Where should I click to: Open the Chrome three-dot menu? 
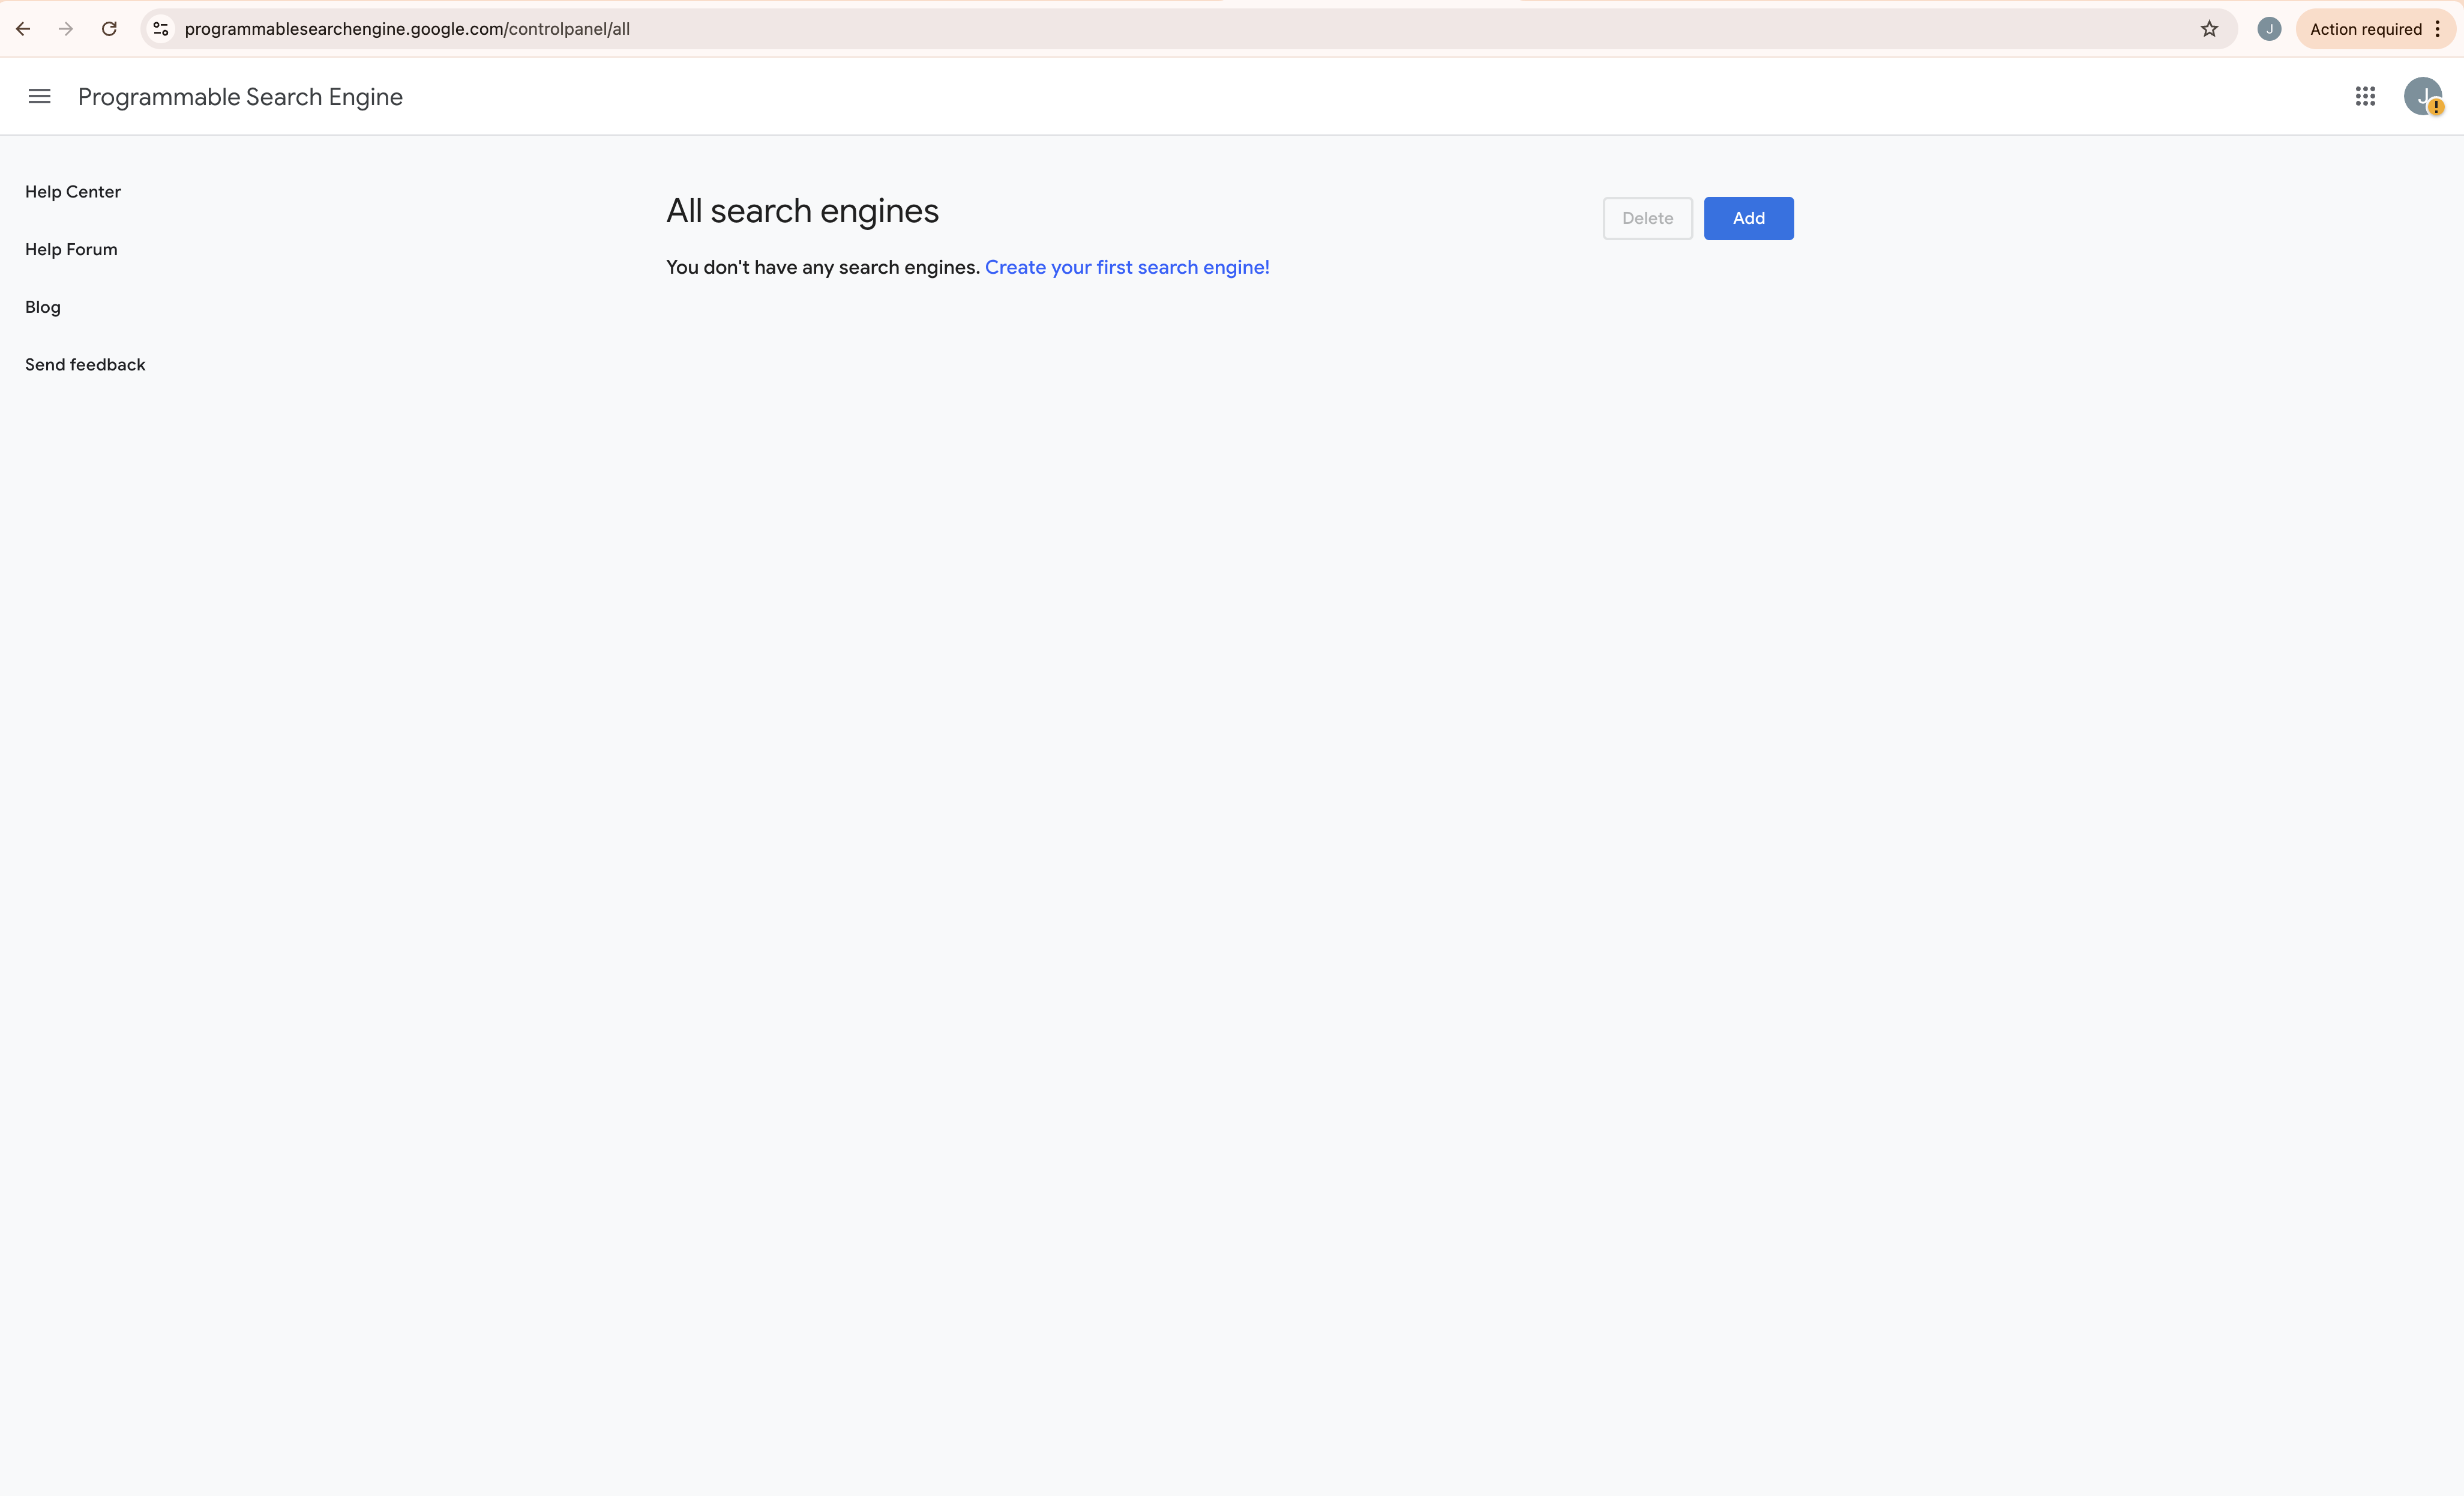(x=2438, y=29)
